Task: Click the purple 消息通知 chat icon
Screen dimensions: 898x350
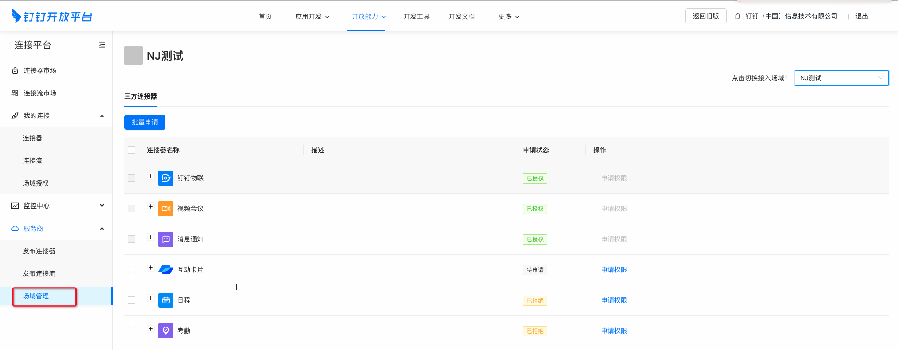Action: click(166, 239)
